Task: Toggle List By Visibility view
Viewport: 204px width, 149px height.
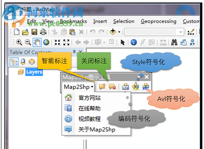Action: [32, 62]
